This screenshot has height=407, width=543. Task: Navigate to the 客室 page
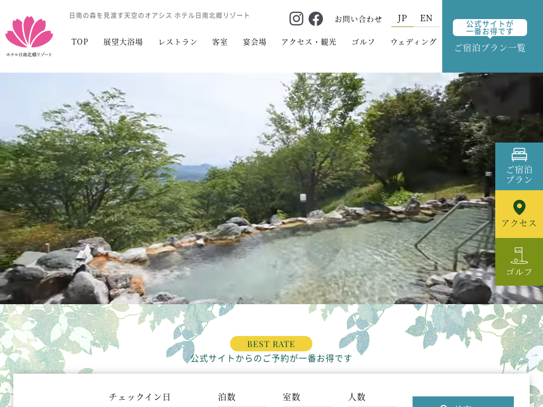(x=220, y=42)
